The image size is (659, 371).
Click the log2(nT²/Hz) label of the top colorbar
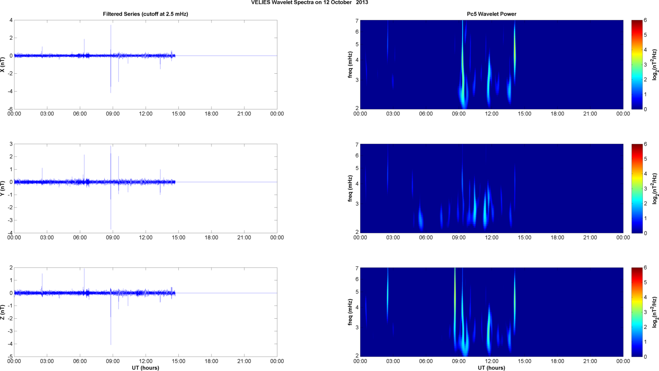(x=655, y=65)
